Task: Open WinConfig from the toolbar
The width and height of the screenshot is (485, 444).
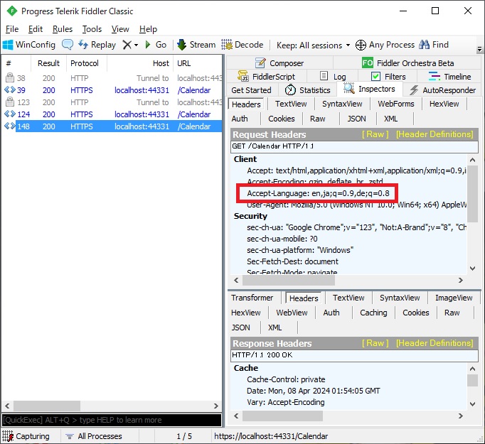Action: [x=28, y=45]
